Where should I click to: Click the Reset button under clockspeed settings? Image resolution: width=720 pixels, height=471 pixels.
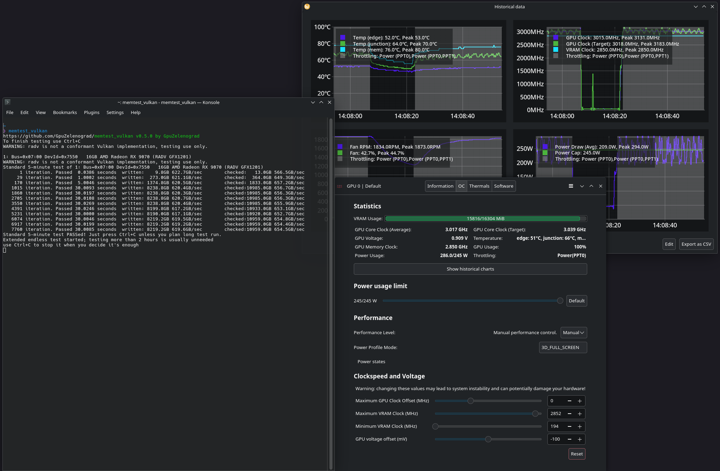tap(576, 454)
